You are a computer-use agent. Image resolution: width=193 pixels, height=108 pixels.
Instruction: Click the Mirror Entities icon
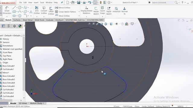point(56,7)
